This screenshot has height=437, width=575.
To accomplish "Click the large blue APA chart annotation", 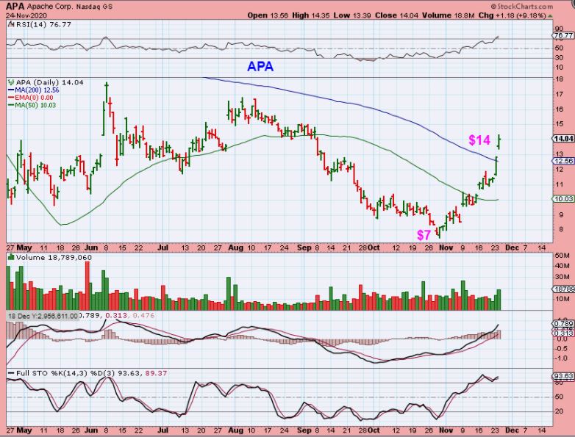I will point(260,66).
